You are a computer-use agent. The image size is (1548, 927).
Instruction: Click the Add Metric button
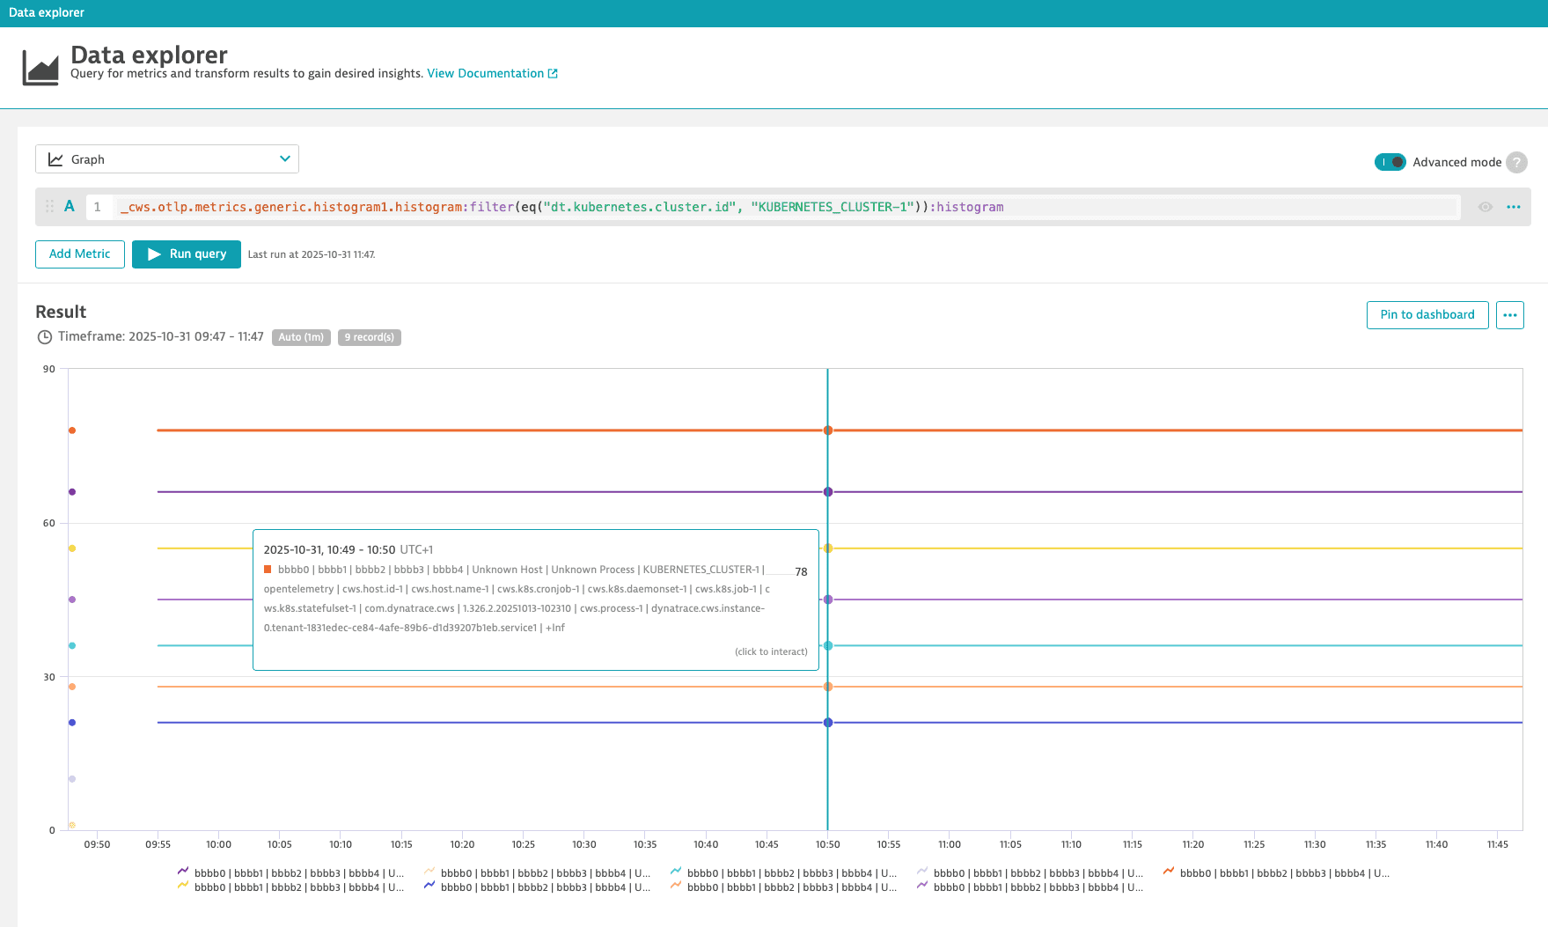(80, 254)
